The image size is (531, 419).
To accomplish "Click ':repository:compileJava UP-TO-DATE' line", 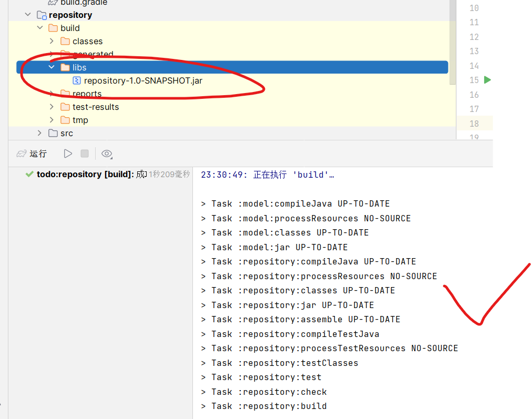I will tap(309, 261).
